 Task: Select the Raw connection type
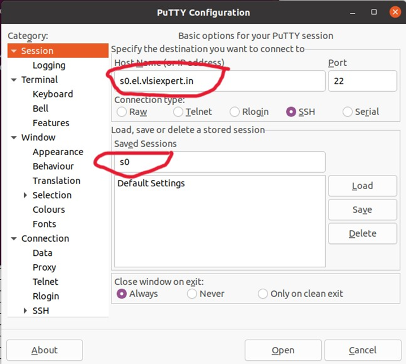[x=122, y=112]
